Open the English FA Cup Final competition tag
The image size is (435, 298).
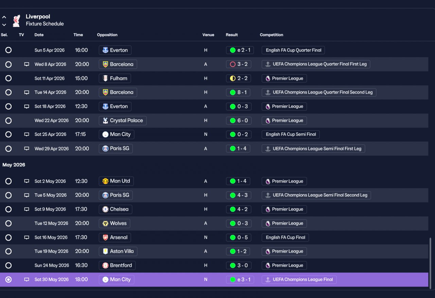tap(285, 238)
